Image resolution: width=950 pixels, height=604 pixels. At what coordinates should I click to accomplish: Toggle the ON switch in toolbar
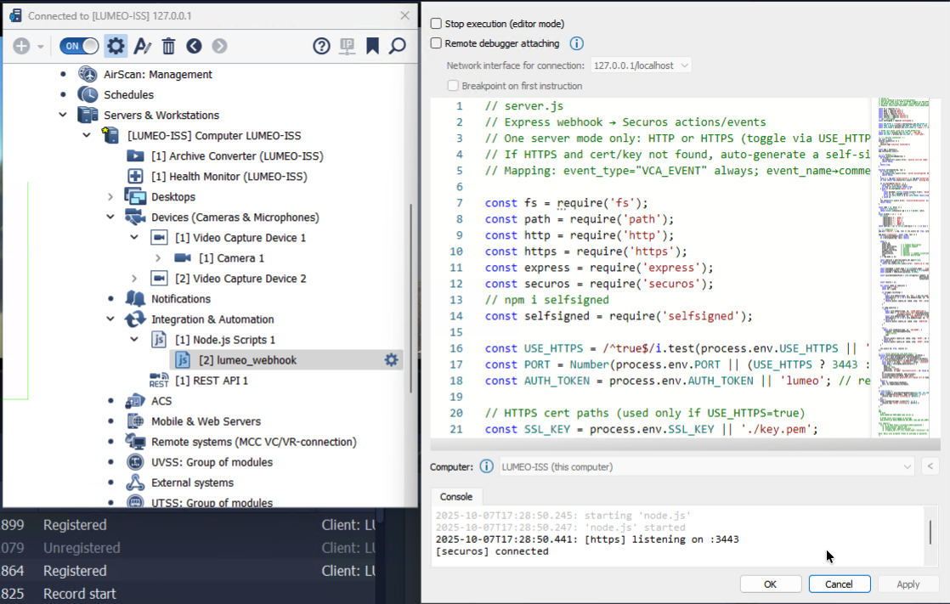[79, 46]
